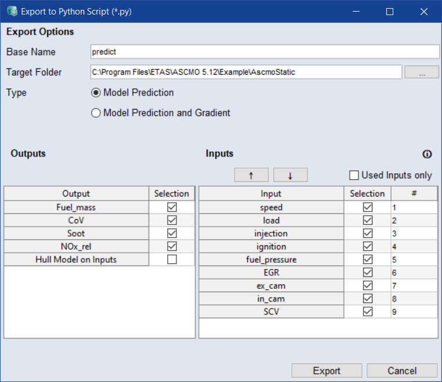
Task: Select the ignition input row
Action: pos(271,246)
